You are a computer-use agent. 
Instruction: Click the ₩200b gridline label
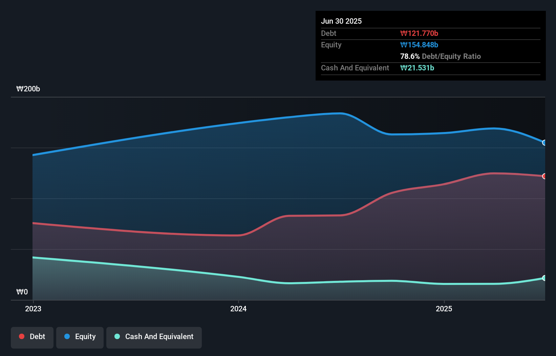(28, 89)
